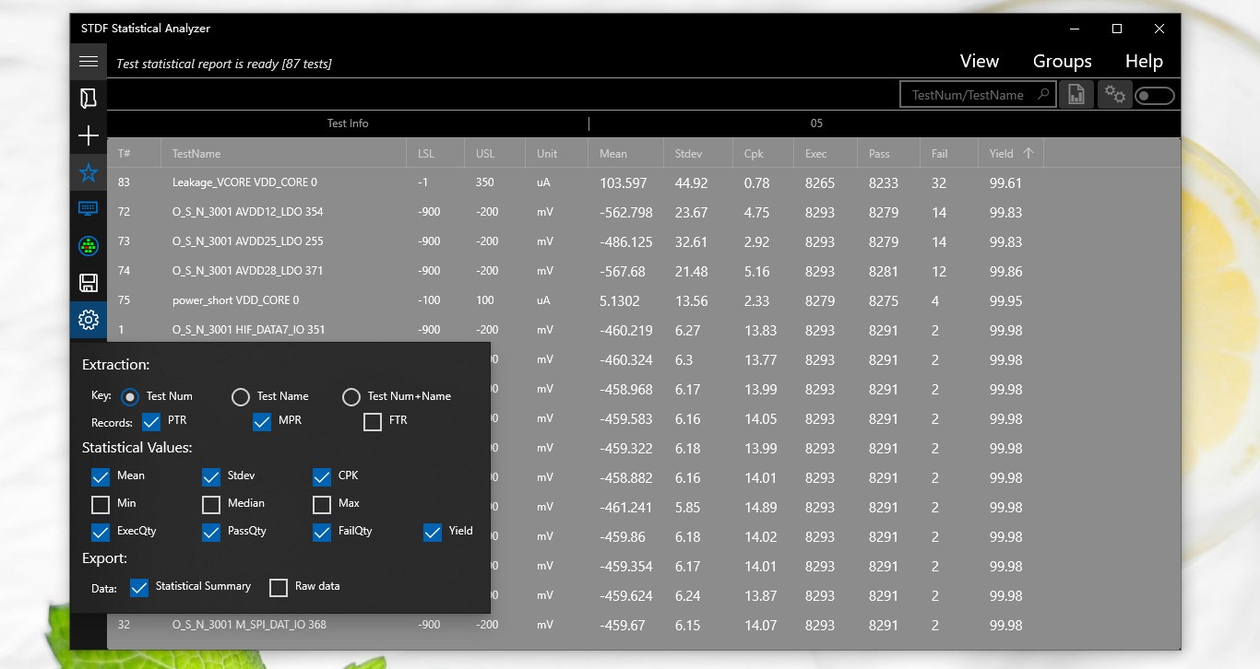1260x669 pixels.
Task: Sort by the T# column header
Action: tap(135, 153)
